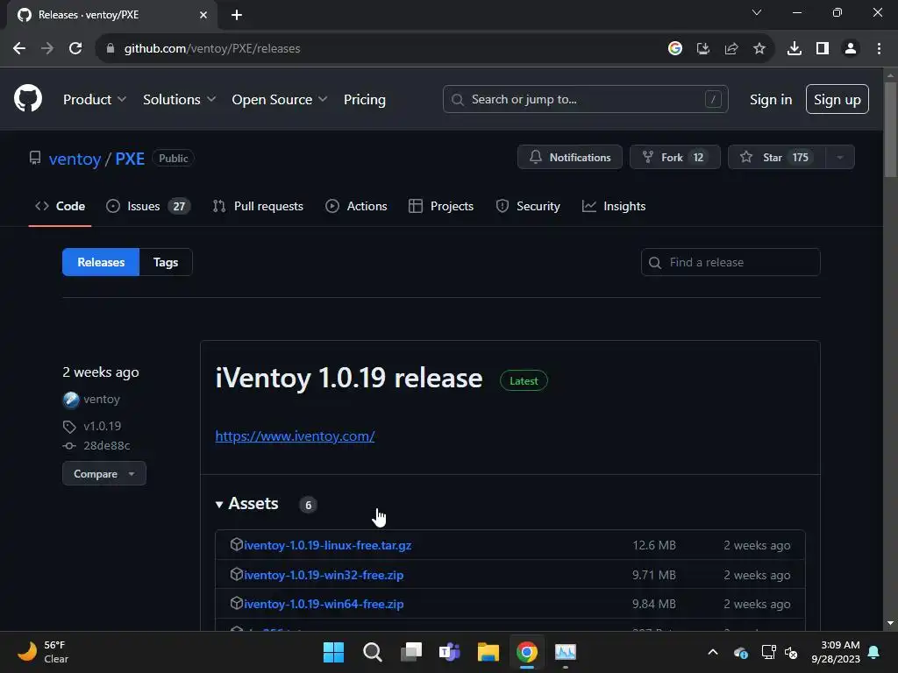The width and height of the screenshot is (898, 673).
Task: Click the page vertical scrollbar
Action: click(890, 130)
